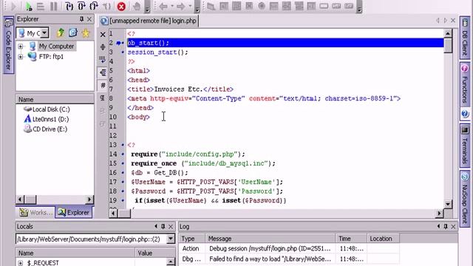The height and width of the screenshot is (266, 473).
Task: Click the editor vertical scrollbar up arrow
Action: tap(448, 33)
